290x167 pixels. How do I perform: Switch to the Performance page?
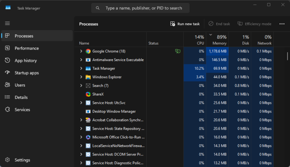[37, 48]
